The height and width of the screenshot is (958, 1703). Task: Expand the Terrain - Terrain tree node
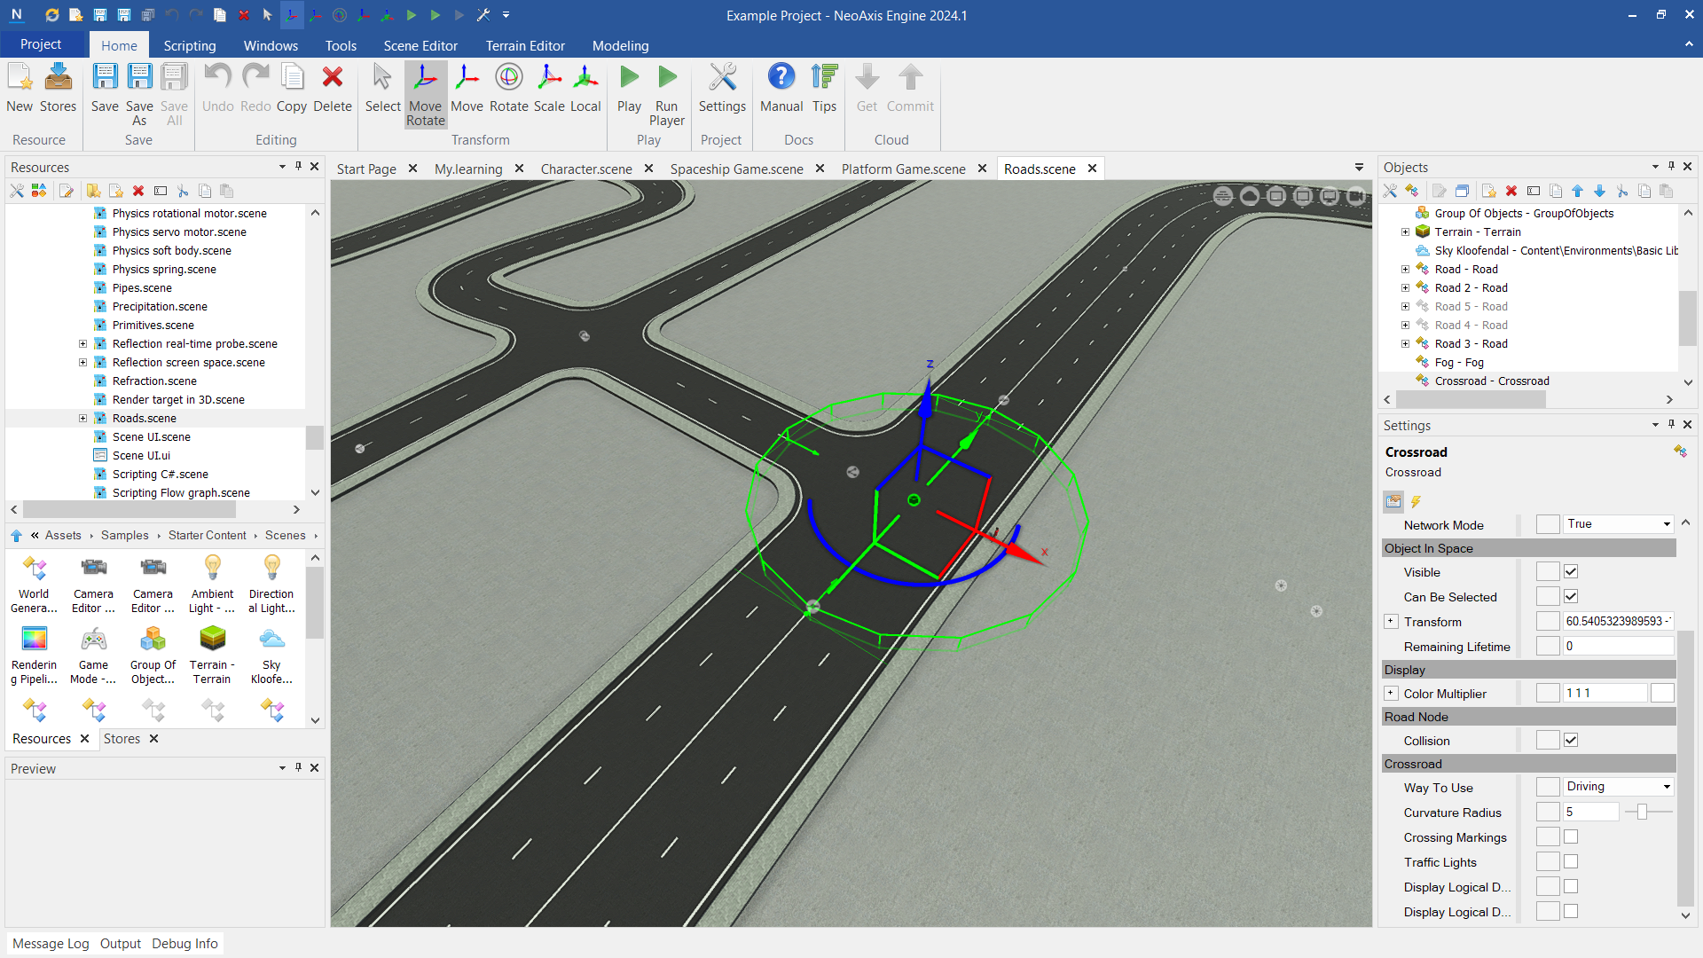tap(1405, 232)
